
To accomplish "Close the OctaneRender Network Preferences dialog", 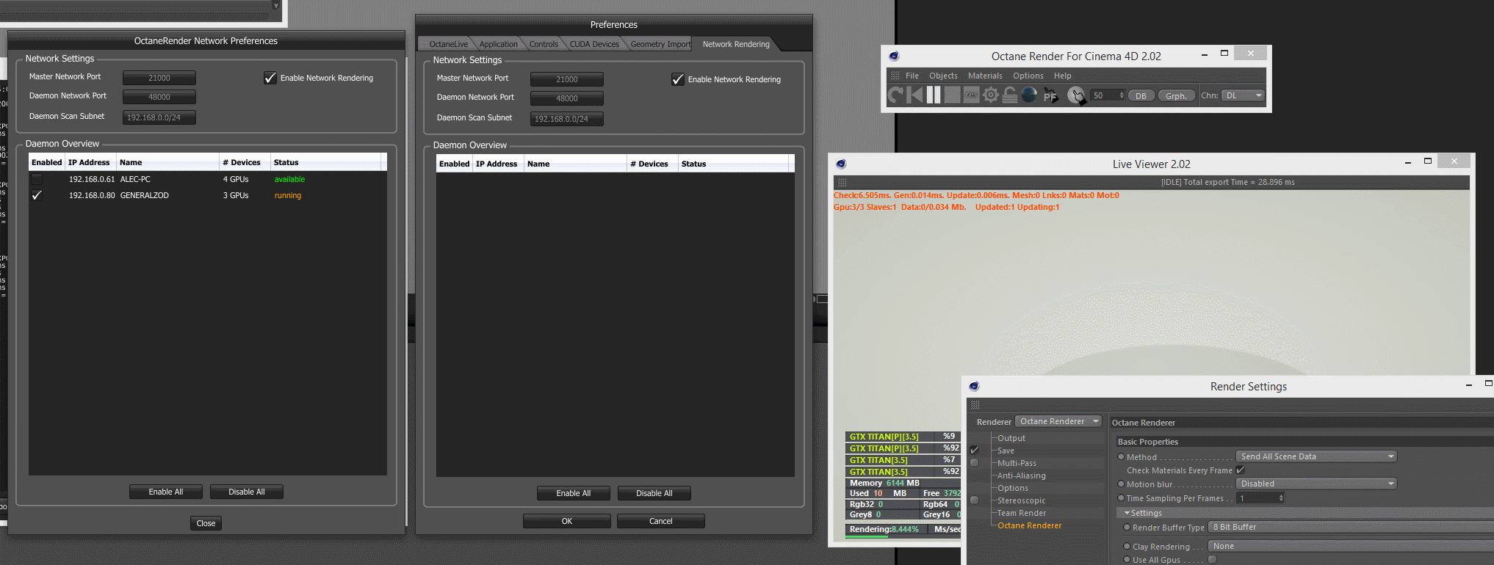I will click(x=206, y=523).
